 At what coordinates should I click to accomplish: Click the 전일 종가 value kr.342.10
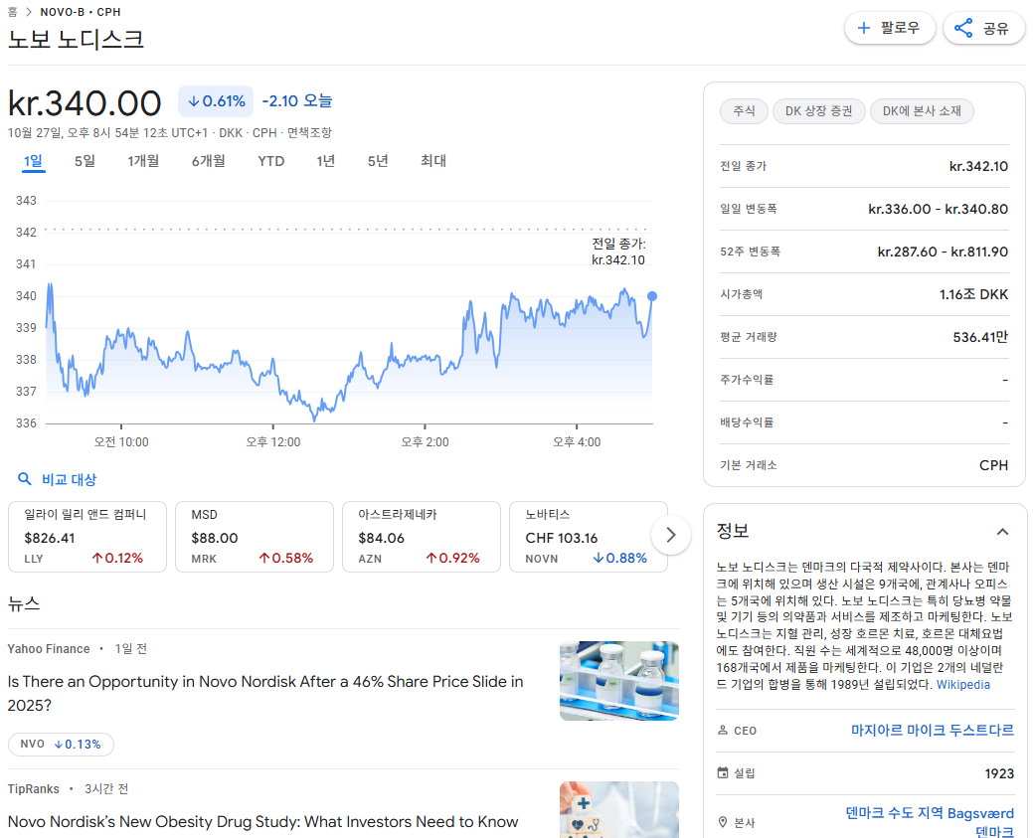[978, 166]
